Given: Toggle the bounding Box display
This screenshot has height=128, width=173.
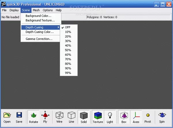Looking at the screenshot, I should [124, 117].
